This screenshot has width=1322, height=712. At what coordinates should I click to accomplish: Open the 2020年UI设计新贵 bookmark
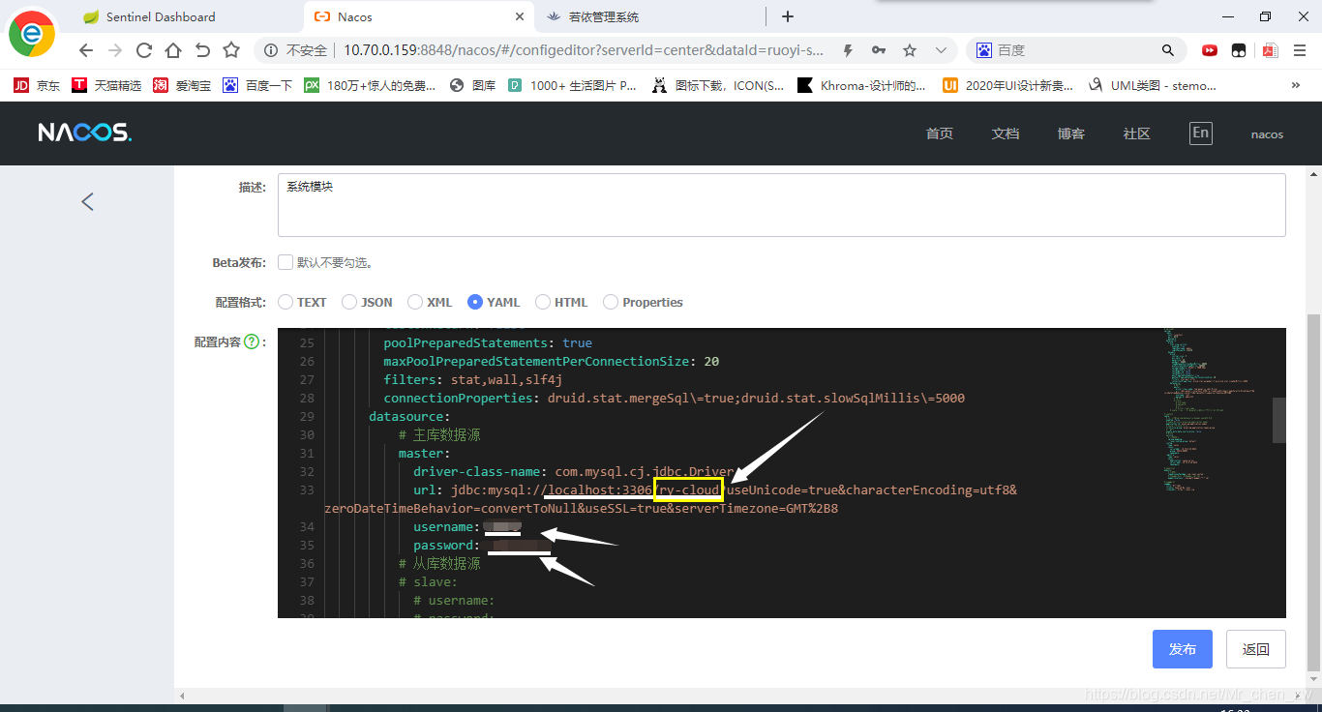1007,85
